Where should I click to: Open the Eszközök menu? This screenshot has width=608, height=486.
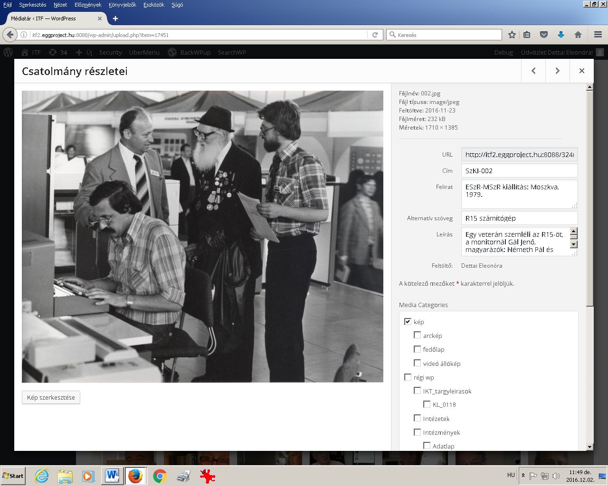pos(153,5)
